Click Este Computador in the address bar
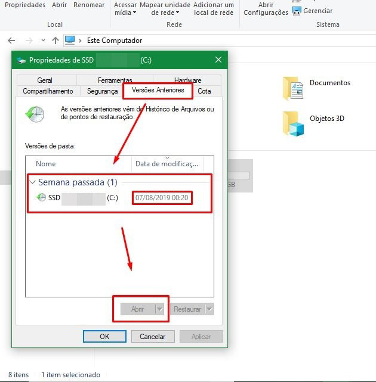Image resolution: width=376 pixels, height=382 pixels. click(115, 41)
